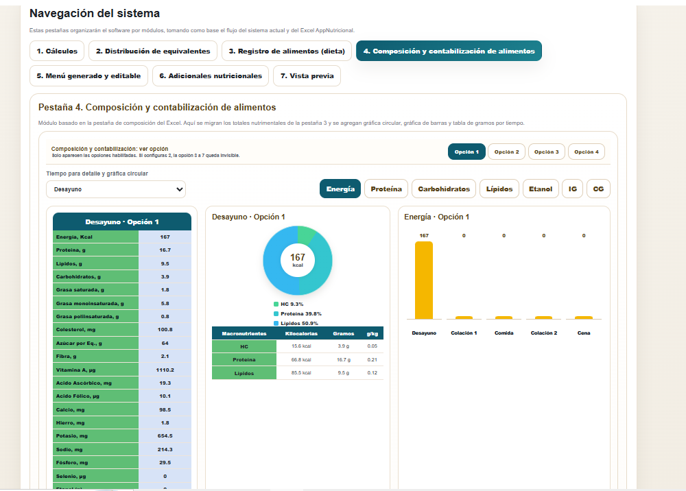686x491 pixels.
Task: Click the Navegación del sistema heading
Action: tap(95, 14)
